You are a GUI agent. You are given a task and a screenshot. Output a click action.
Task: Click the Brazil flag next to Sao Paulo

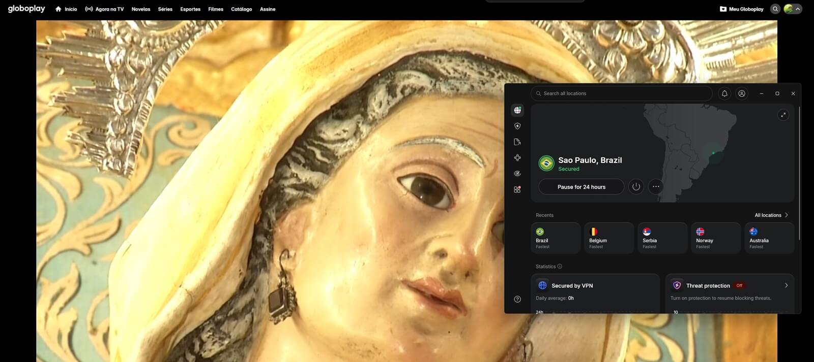click(x=546, y=163)
